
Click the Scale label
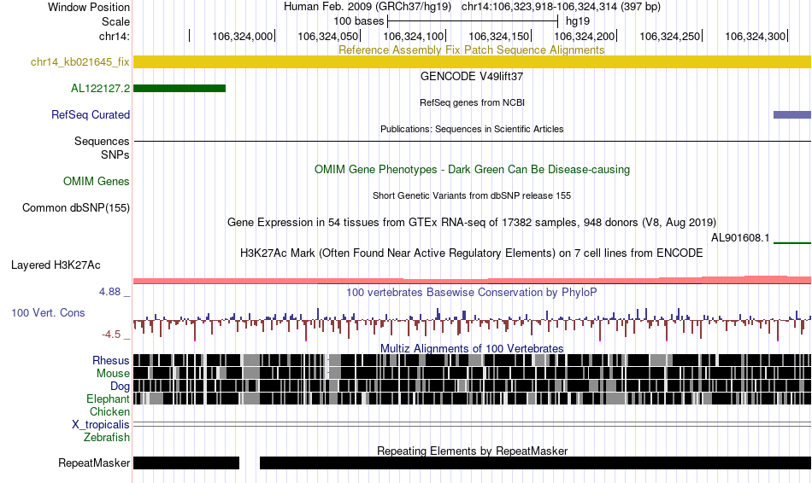point(115,21)
